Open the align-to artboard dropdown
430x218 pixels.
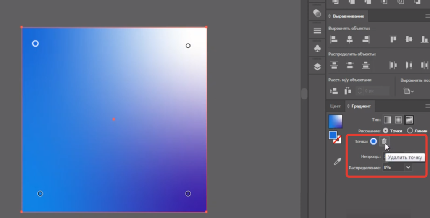click(x=409, y=91)
